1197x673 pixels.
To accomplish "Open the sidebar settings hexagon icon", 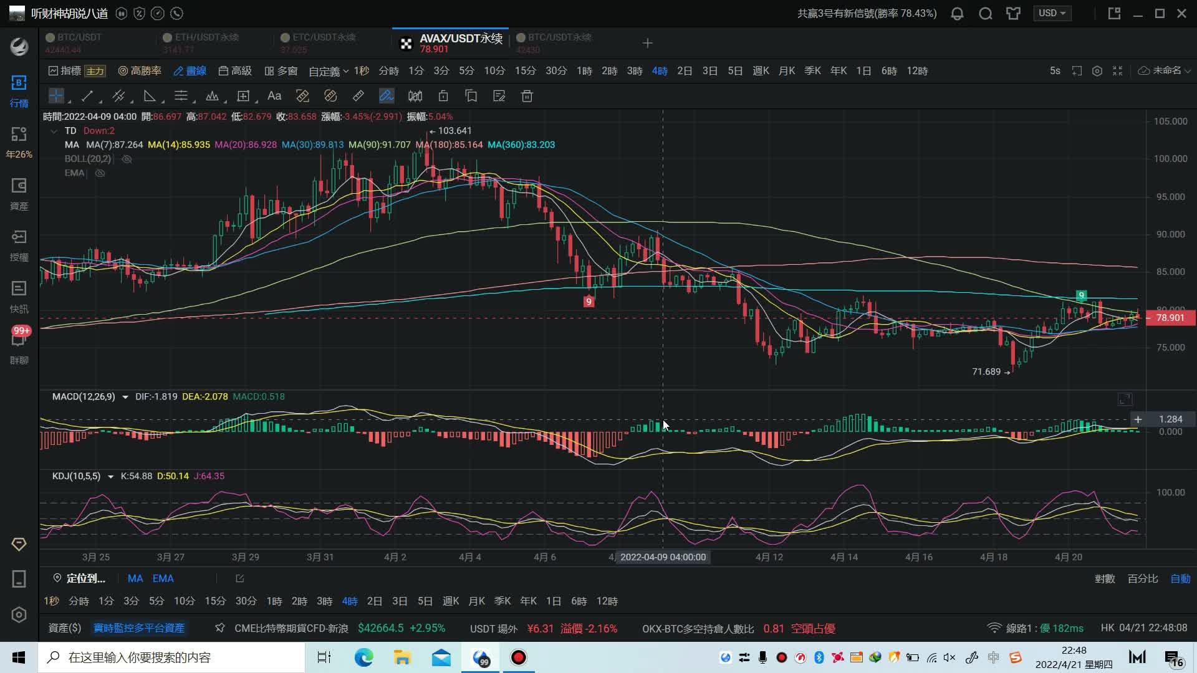I will click(x=19, y=615).
